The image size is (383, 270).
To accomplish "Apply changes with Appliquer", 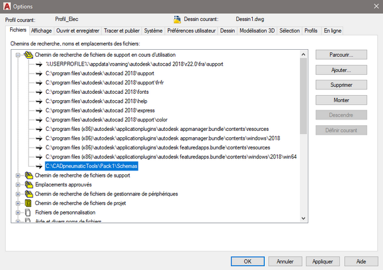I will click(322, 262).
